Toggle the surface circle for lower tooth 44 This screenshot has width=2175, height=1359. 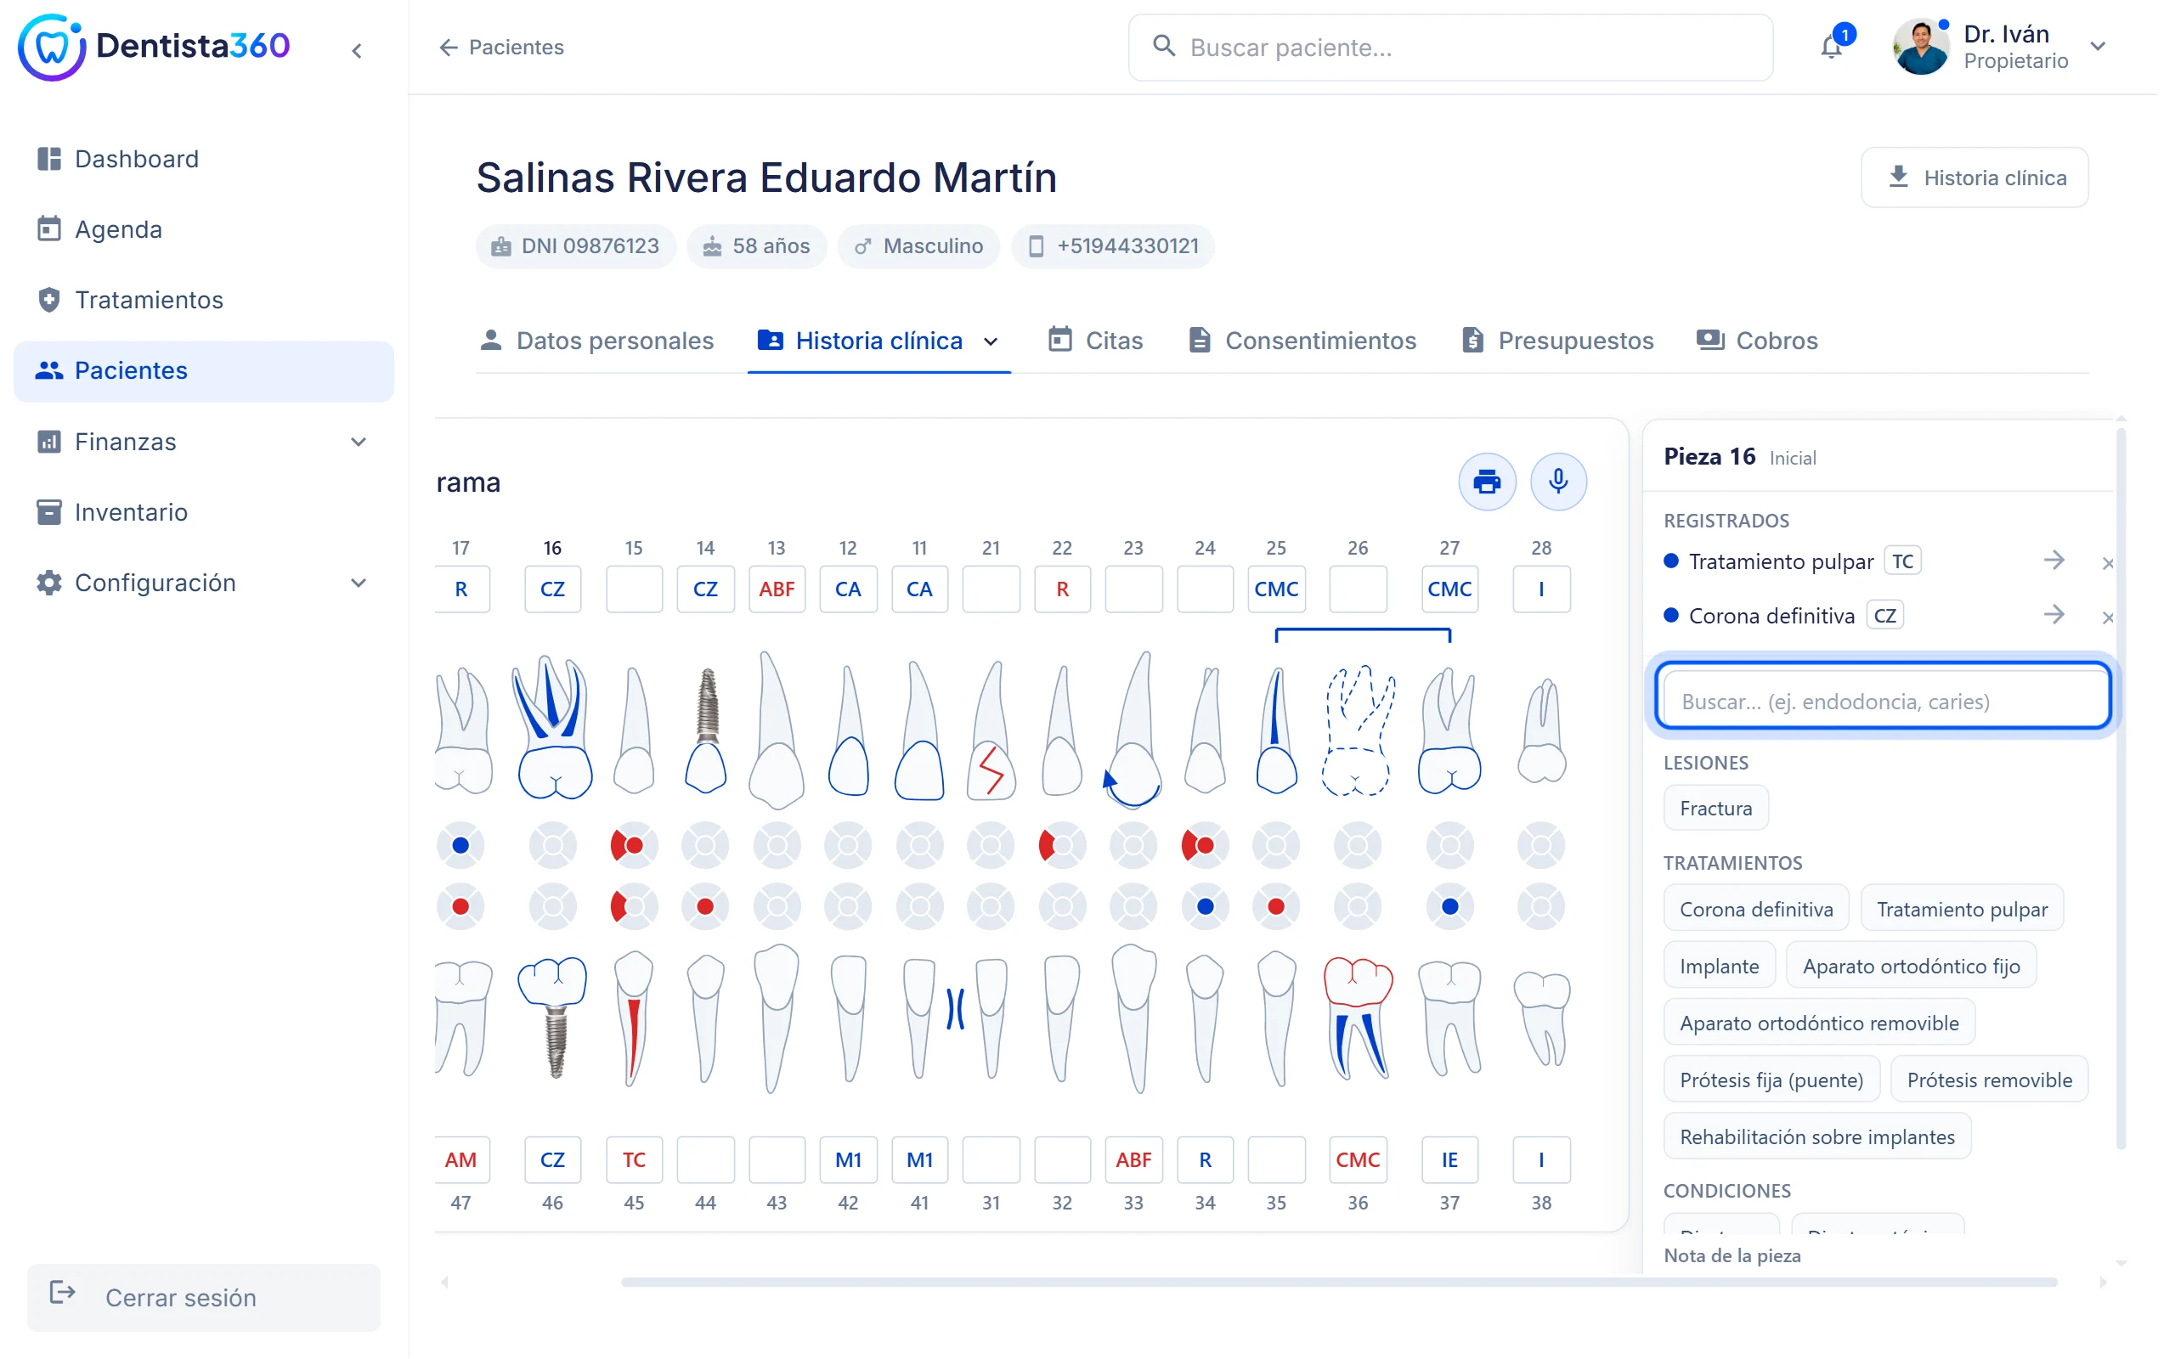click(x=705, y=907)
